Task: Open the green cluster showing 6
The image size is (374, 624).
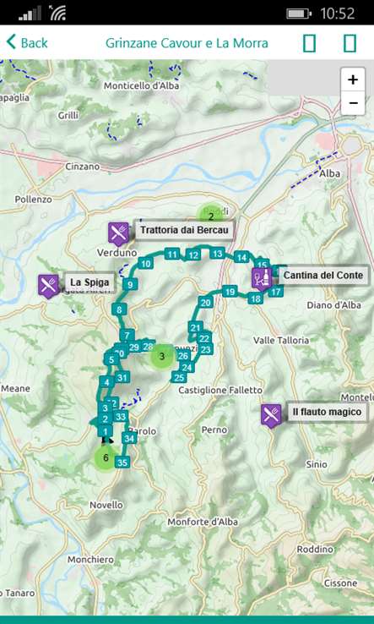Action: coord(106,457)
